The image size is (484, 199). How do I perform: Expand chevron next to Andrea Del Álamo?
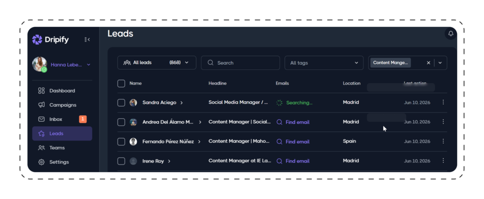coord(200,122)
